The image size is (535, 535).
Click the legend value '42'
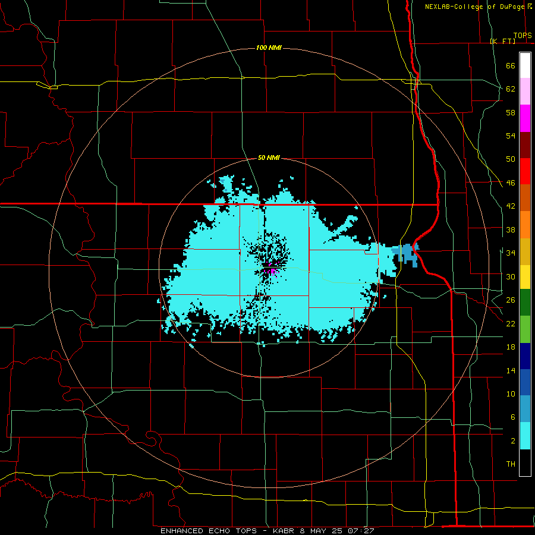(x=511, y=206)
